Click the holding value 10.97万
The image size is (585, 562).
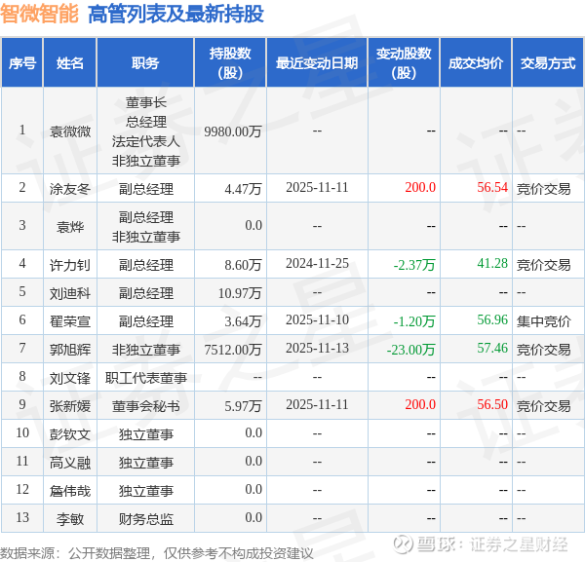click(x=240, y=293)
